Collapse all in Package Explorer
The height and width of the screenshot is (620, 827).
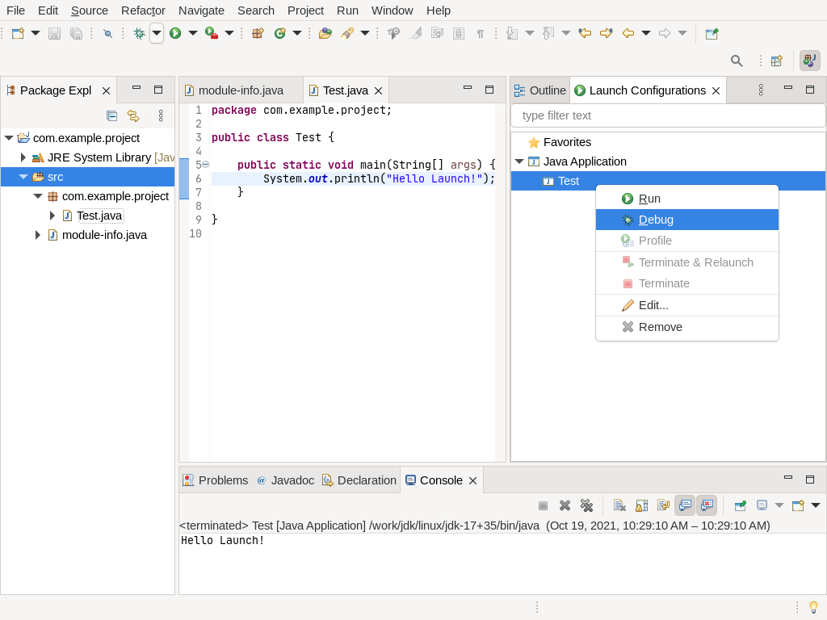(112, 115)
